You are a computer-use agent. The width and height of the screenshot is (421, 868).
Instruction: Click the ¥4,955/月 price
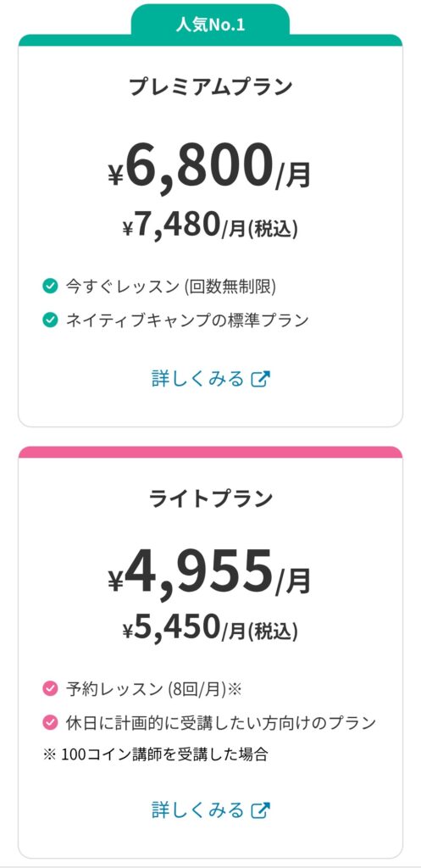coord(210,572)
